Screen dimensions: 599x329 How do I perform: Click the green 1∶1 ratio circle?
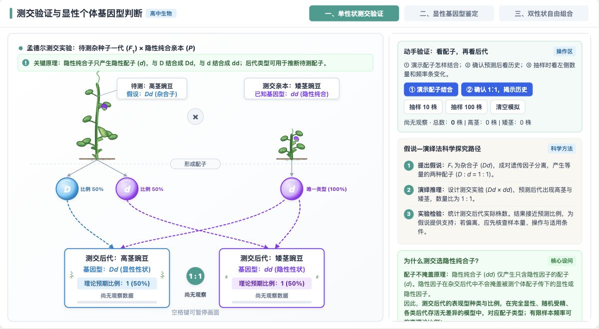(195, 276)
